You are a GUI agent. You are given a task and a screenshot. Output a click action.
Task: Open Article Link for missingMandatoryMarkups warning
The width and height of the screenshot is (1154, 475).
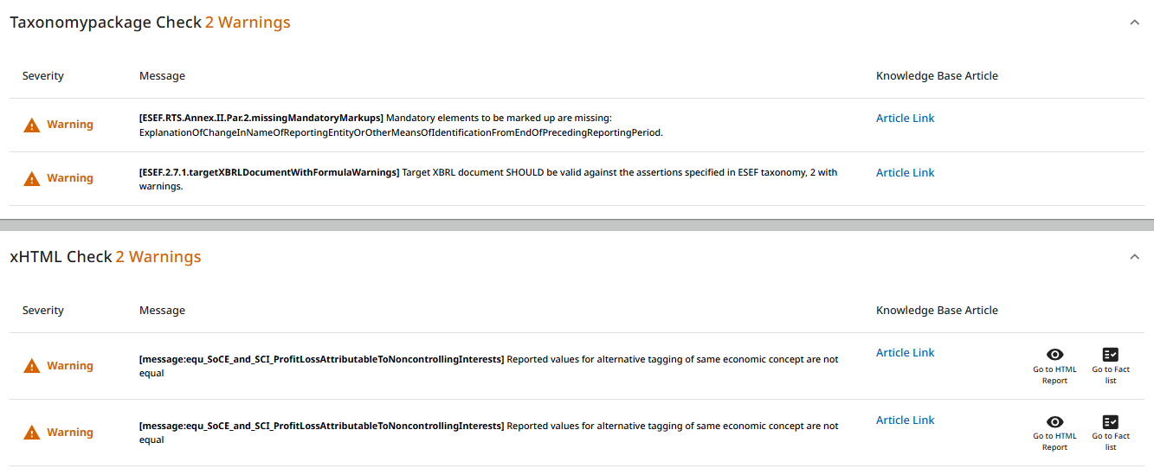coord(905,119)
